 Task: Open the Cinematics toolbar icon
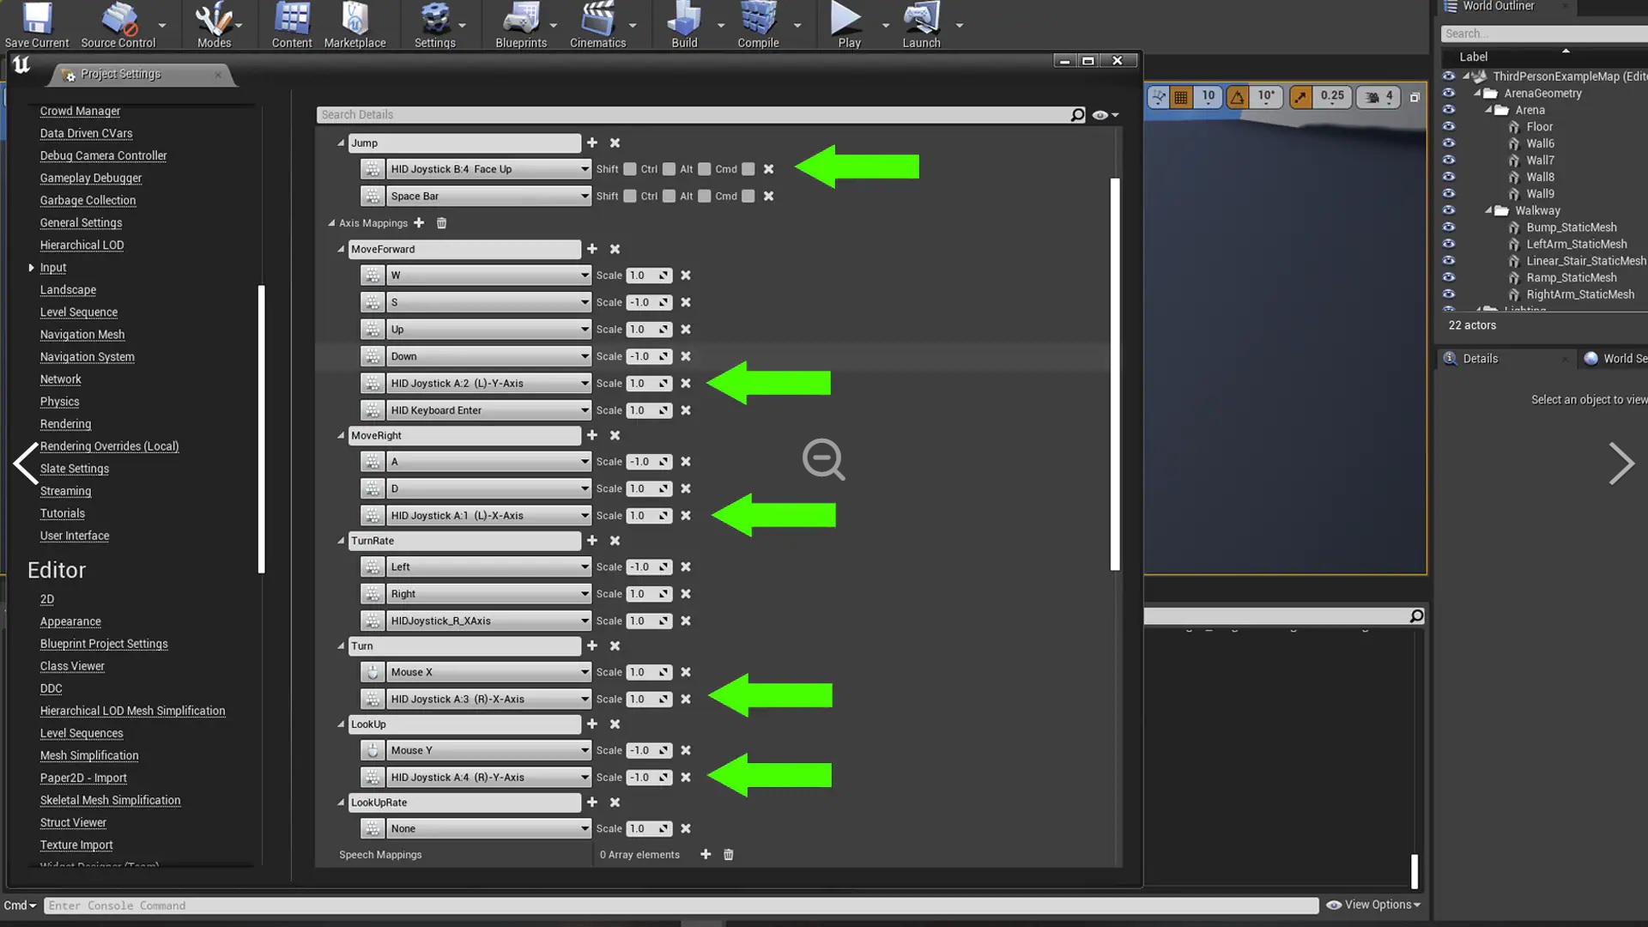point(597,24)
